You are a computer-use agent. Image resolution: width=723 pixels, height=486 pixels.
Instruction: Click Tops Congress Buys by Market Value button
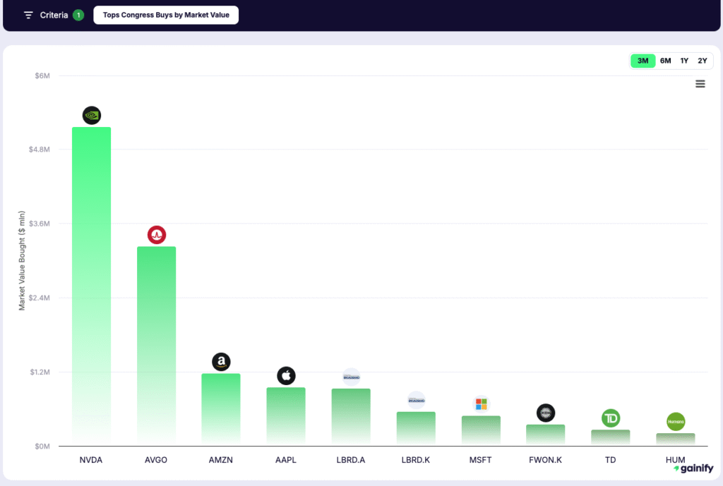(166, 16)
